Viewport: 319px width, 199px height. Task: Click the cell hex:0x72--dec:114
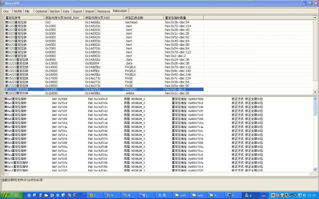pyautogui.click(x=178, y=26)
